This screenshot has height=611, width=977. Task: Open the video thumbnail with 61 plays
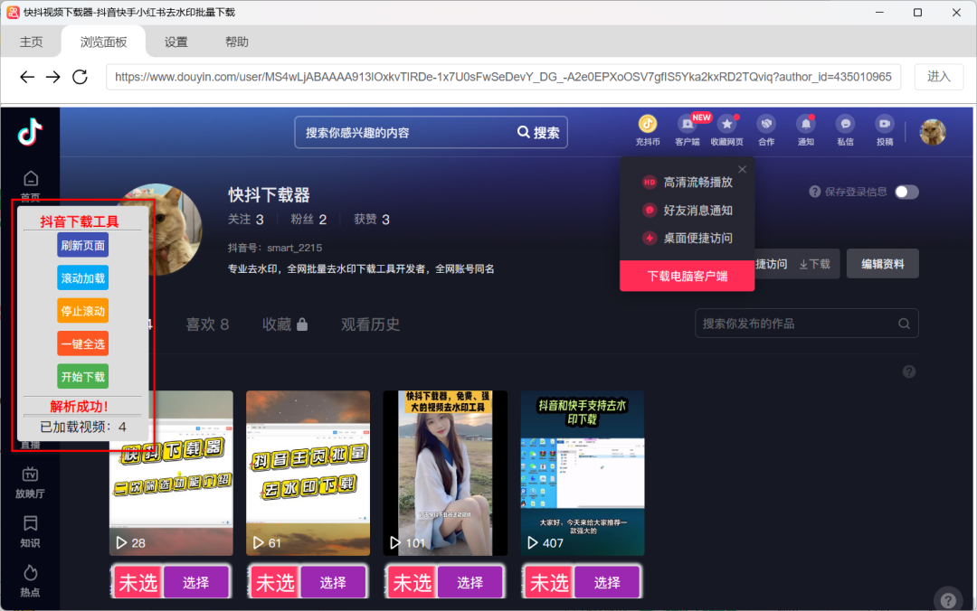pyautogui.click(x=308, y=473)
